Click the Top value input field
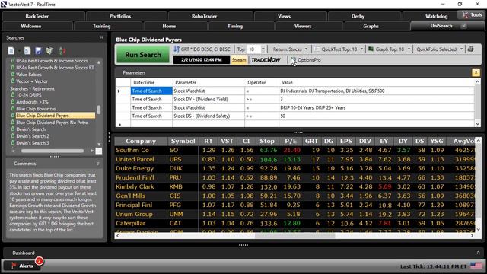The width and height of the screenshot is (487, 274). [253, 49]
